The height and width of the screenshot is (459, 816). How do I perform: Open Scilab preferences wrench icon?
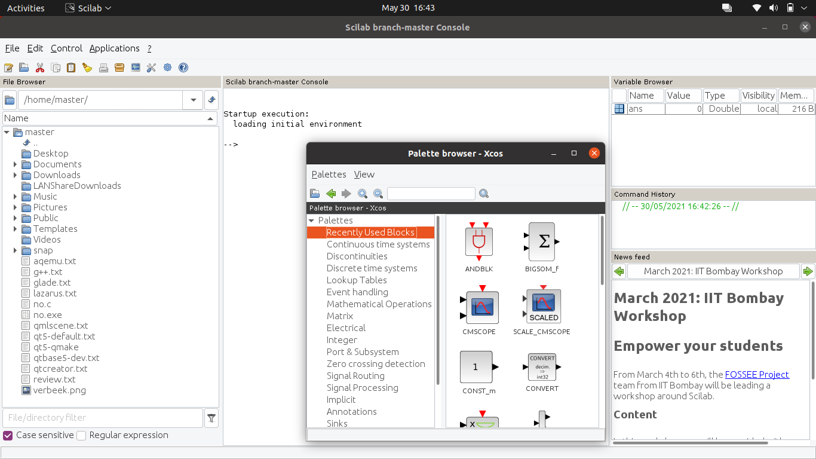[151, 68]
